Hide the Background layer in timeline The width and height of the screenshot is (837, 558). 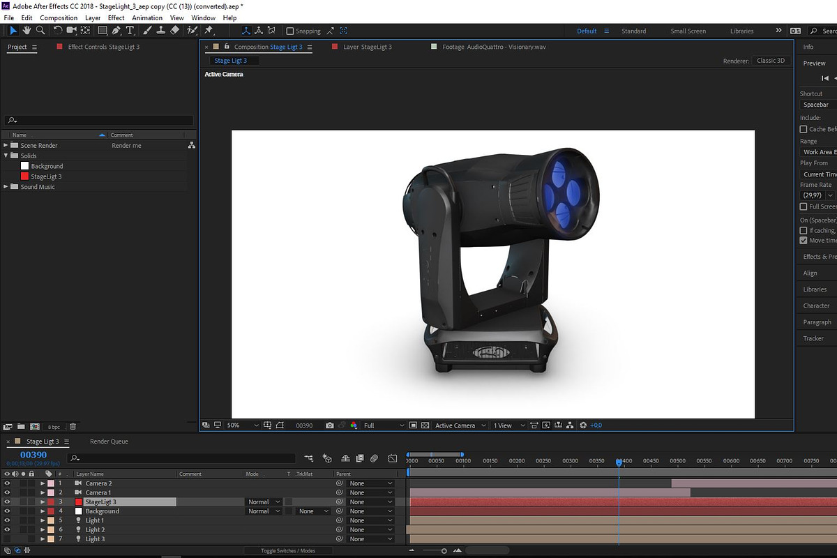pyautogui.click(x=8, y=511)
